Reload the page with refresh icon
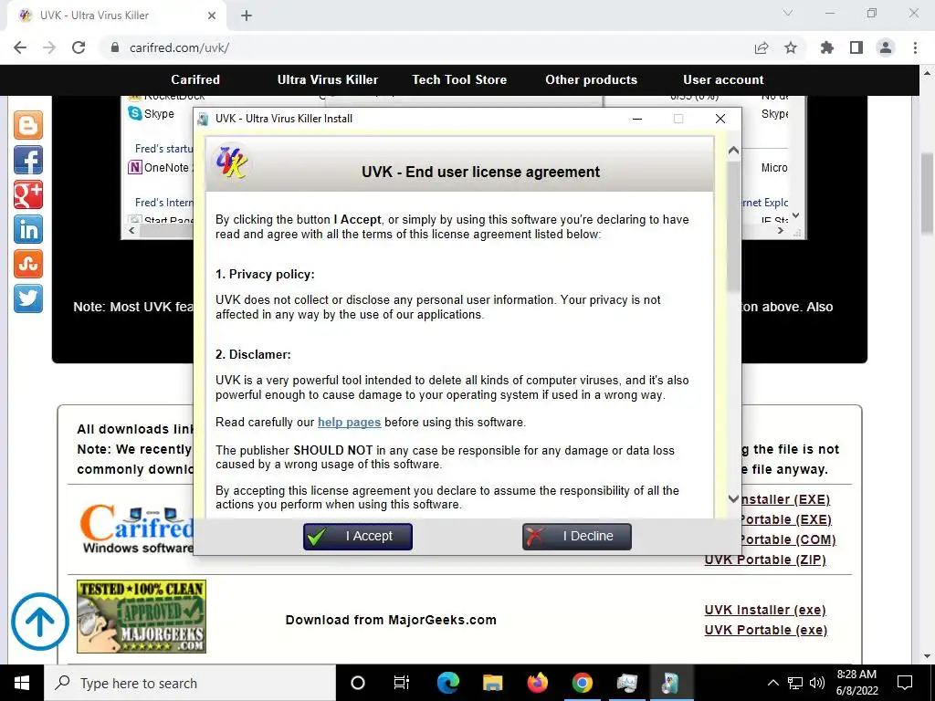This screenshot has height=701, width=935. click(x=79, y=47)
